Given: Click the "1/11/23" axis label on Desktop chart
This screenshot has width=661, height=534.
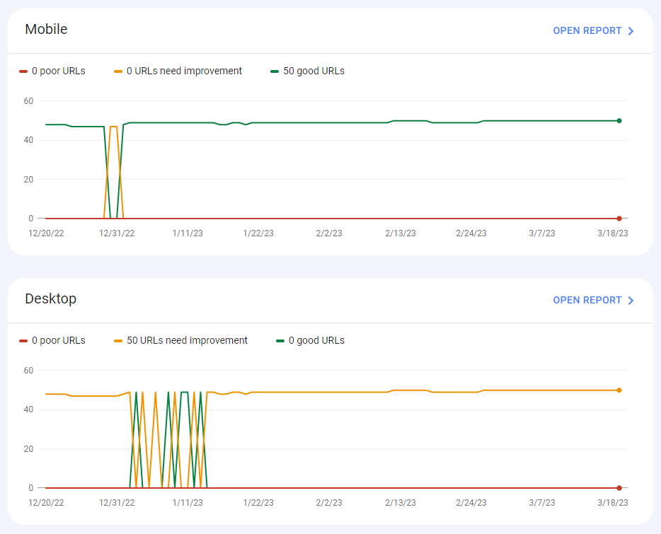Looking at the screenshot, I should tap(187, 502).
